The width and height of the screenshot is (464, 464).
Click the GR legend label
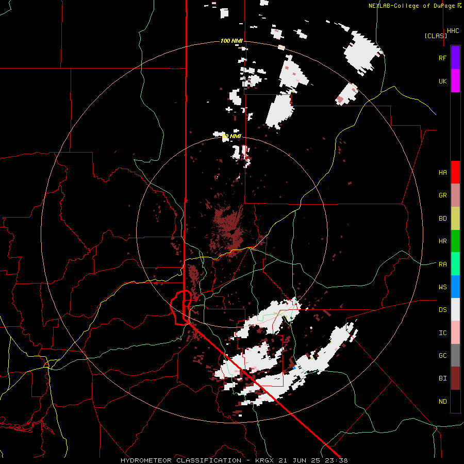point(442,195)
